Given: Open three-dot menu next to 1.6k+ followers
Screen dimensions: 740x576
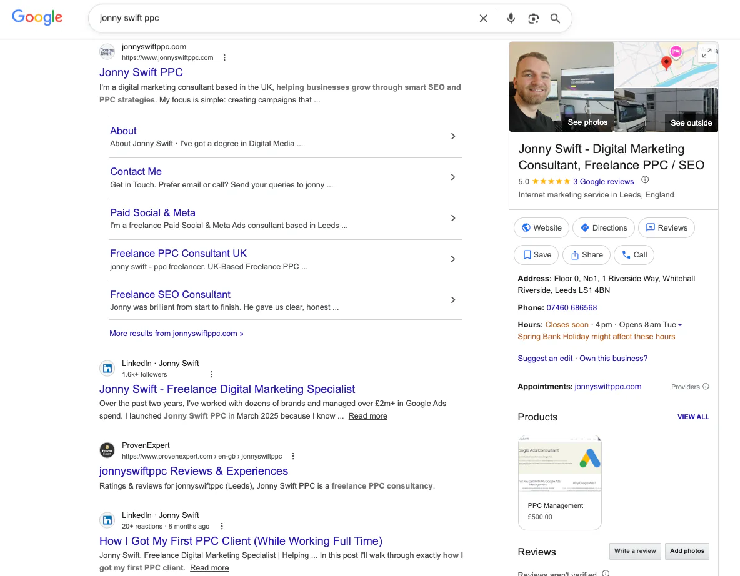Looking at the screenshot, I should click(x=211, y=374).
